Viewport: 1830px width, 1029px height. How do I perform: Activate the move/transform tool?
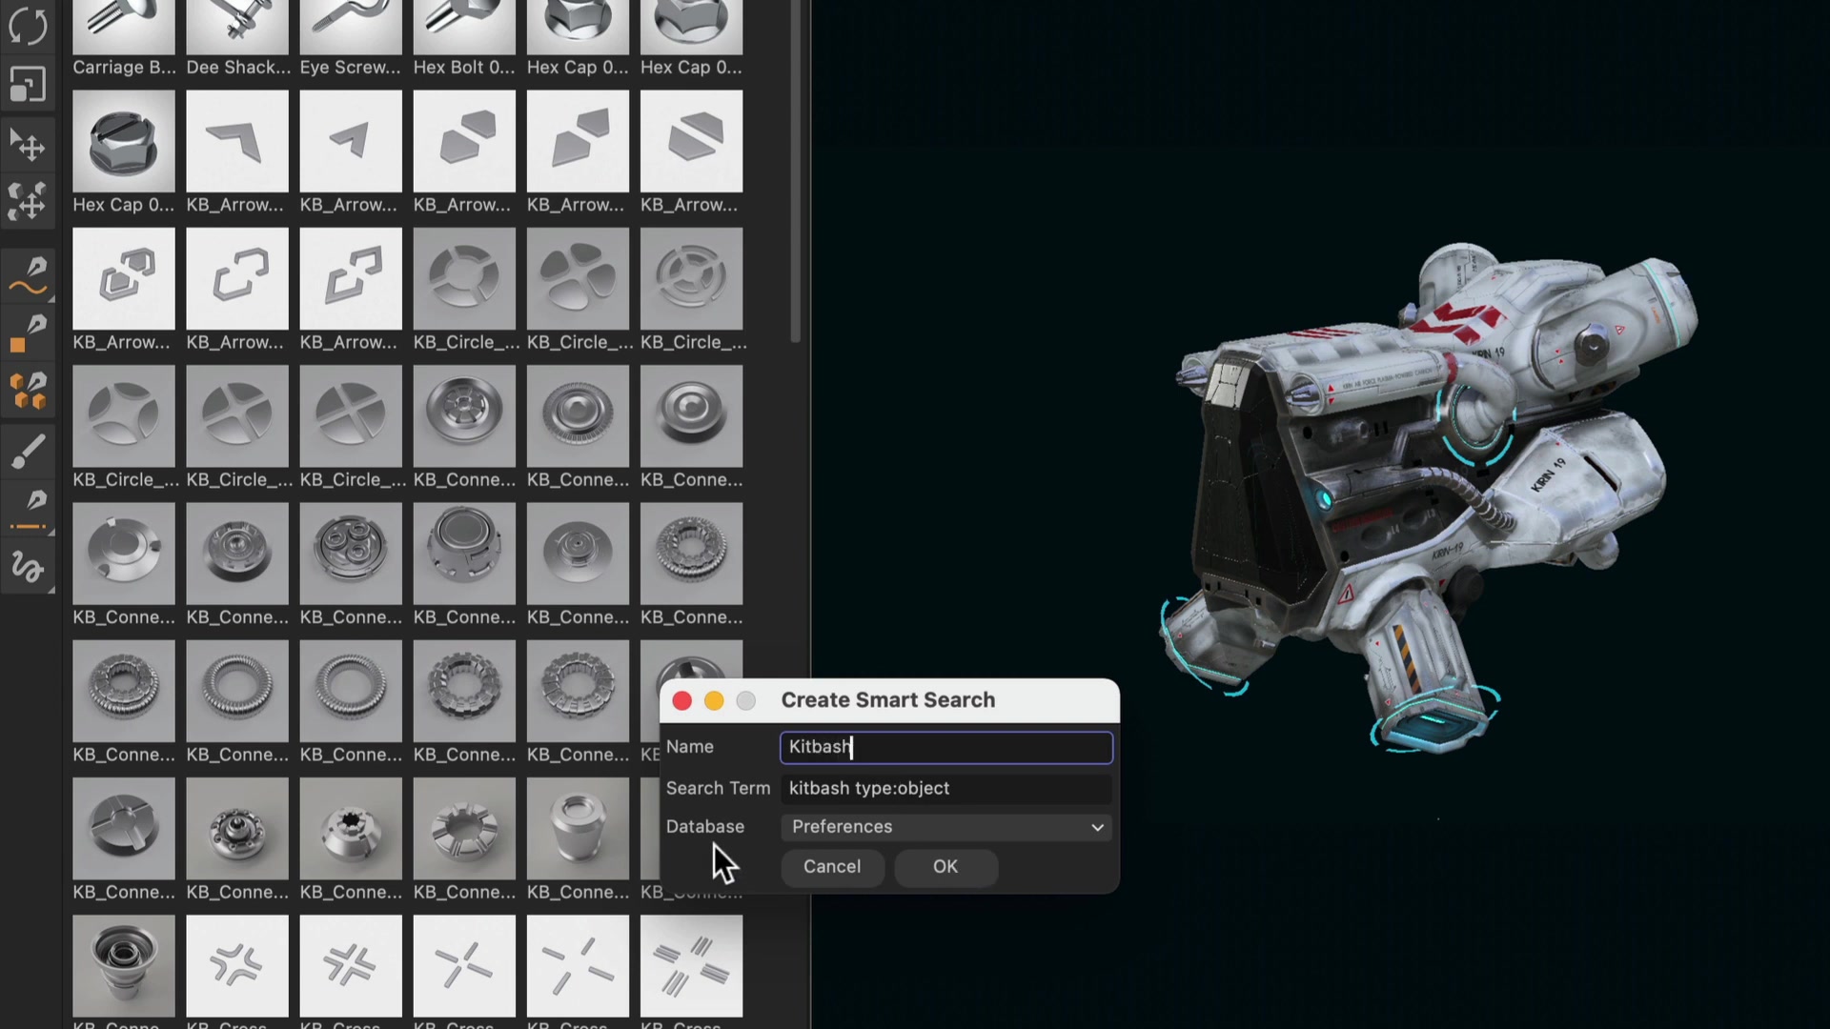click(x=29, y=145)
